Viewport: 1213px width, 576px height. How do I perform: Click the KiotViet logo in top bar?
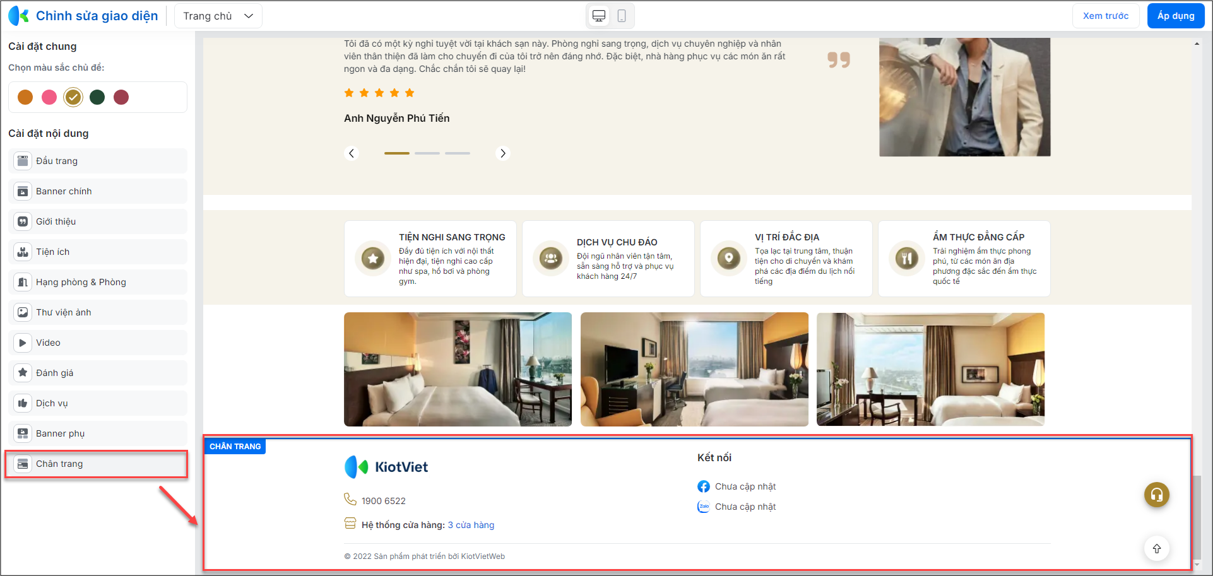18,16
